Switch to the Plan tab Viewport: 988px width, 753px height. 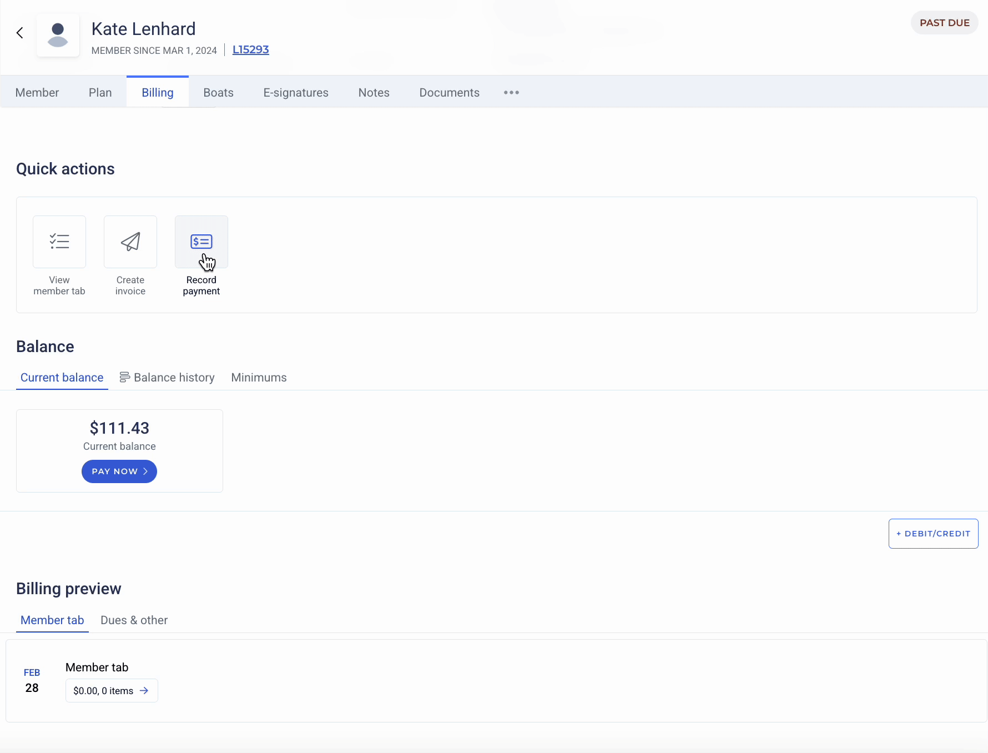tap(100, 93)
